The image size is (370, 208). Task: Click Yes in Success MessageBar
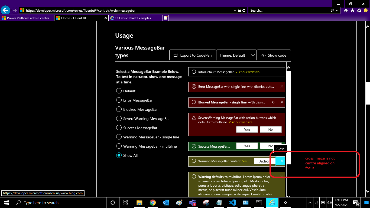pos(247,146)
